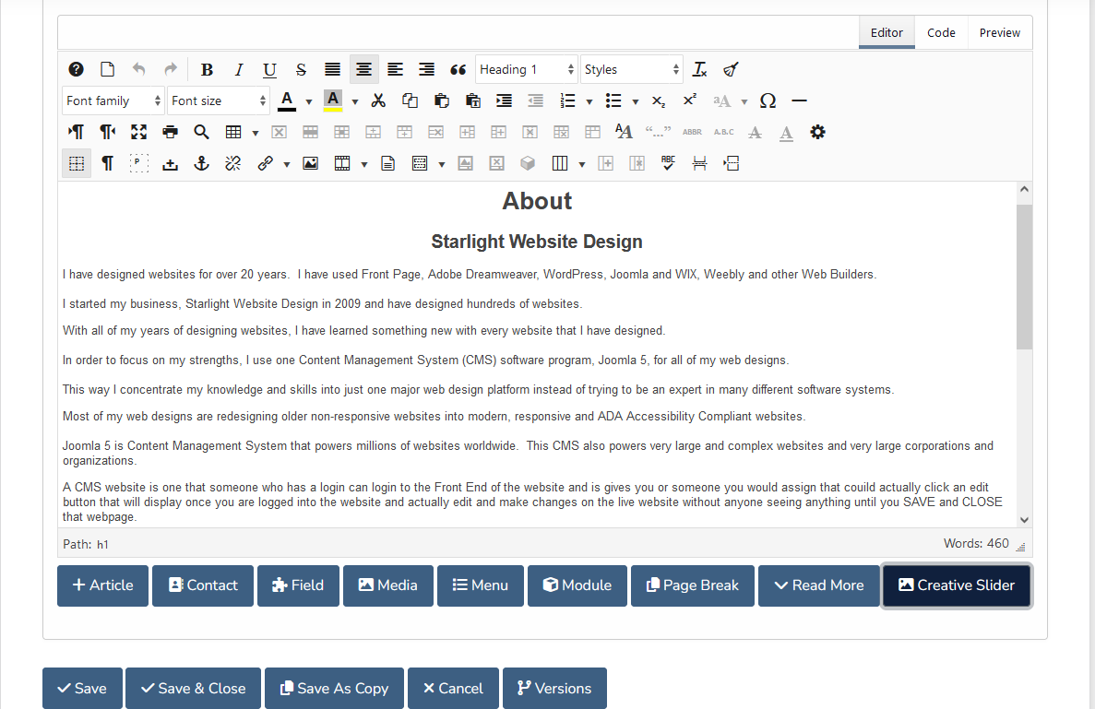The height and width of the screenshot is (709, 1095).
Task: Apply black text color swatch
Action: (286, 100)
